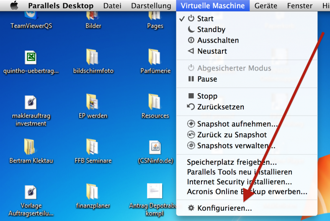
Task: Select the (CSNinfo.de) Java file icon
Action: click(155, 152)
